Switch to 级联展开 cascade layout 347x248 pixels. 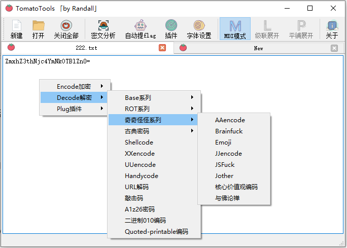coord(267,29)
